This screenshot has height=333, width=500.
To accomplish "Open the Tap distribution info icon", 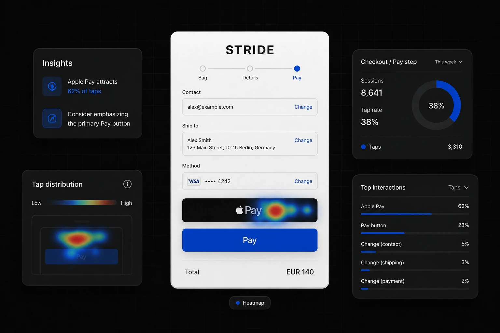I will (x=127, y=184).
